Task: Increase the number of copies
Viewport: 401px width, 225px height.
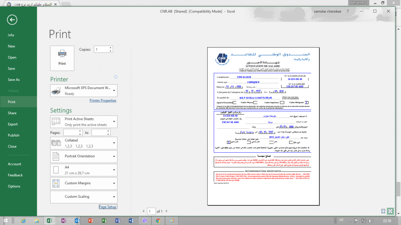Action: click(x=111, y=48)
